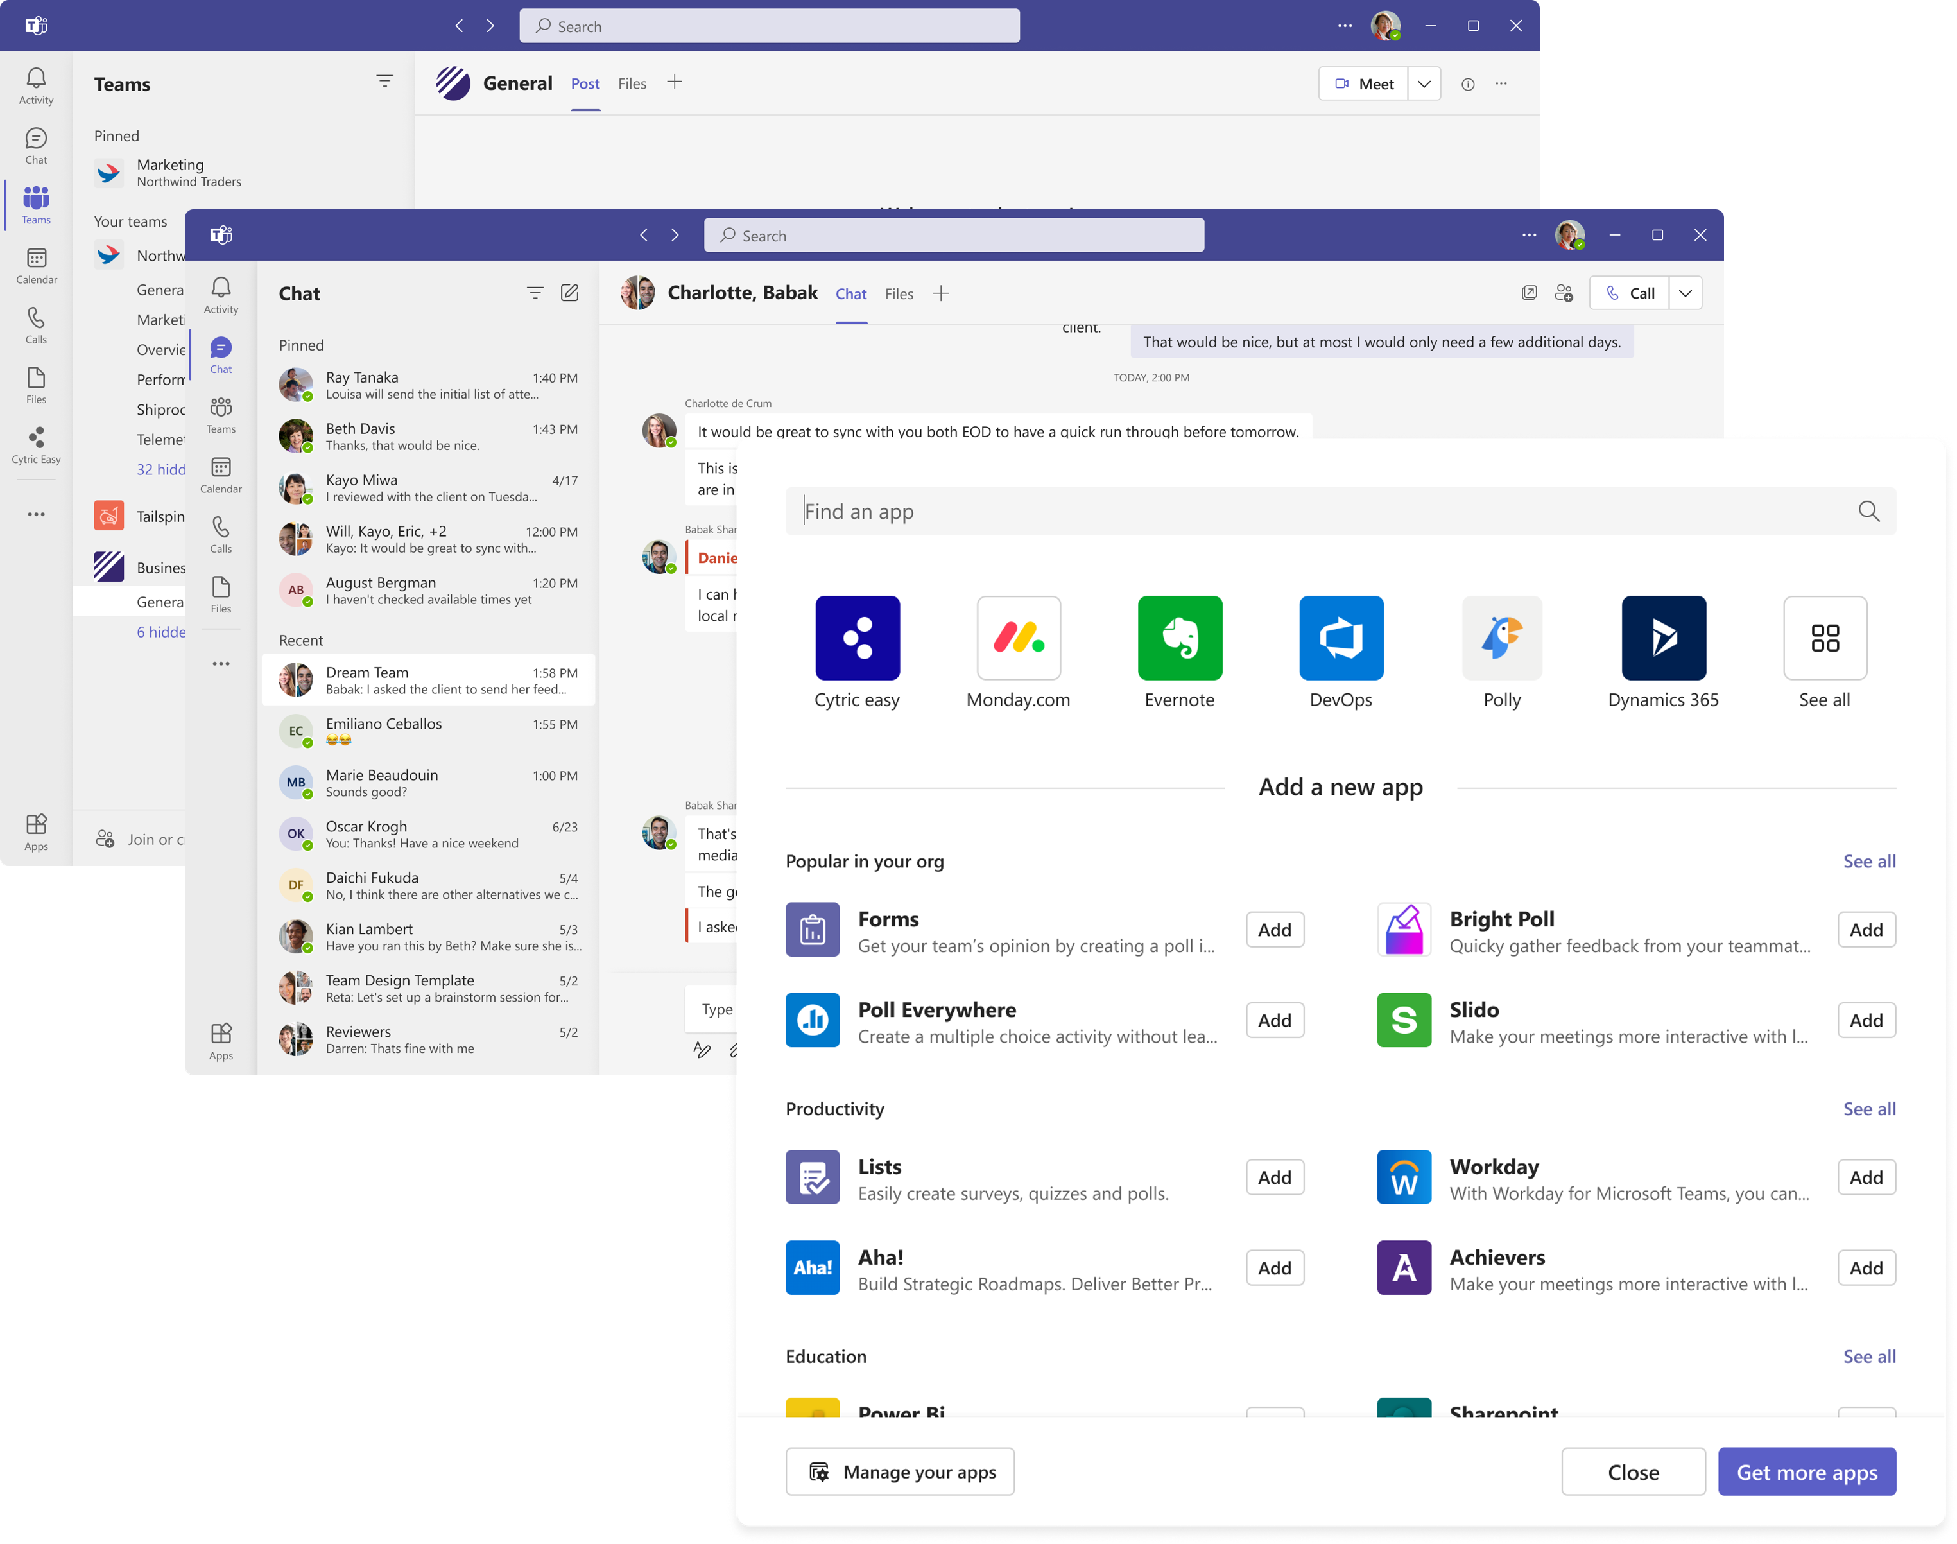
Task: Open the Polly app icon
Action: click(1501, 638)
